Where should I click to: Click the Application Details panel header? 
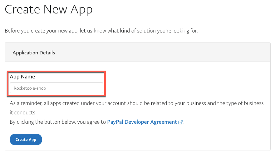tap(137, 52)
